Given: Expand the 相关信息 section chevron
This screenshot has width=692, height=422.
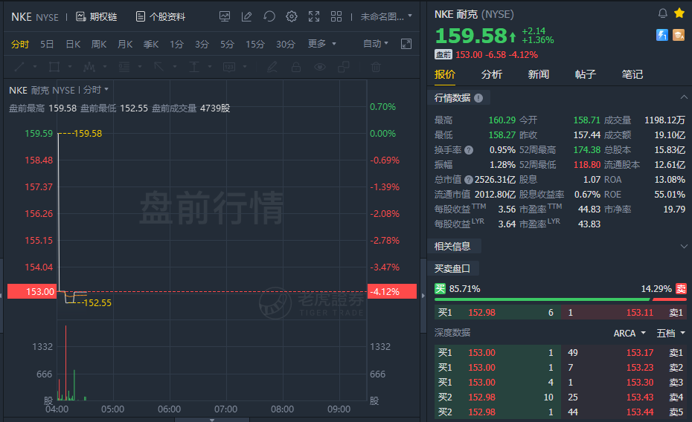Looking at the screenshot, I should point(684,246).
